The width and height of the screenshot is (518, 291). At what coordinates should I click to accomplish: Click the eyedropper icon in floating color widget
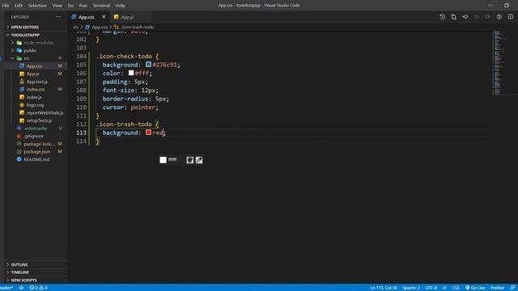point(199,160)
